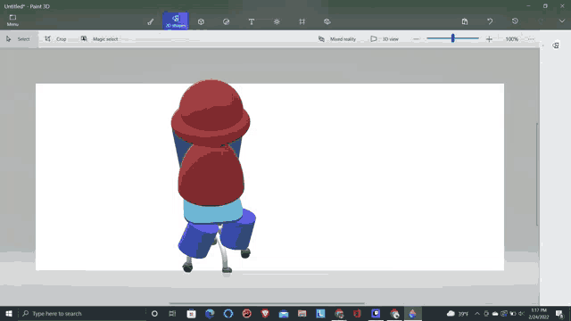Viewport: 571px width, 321px height.
Task: Select the Brushes tool
Action: click(151, 21)
